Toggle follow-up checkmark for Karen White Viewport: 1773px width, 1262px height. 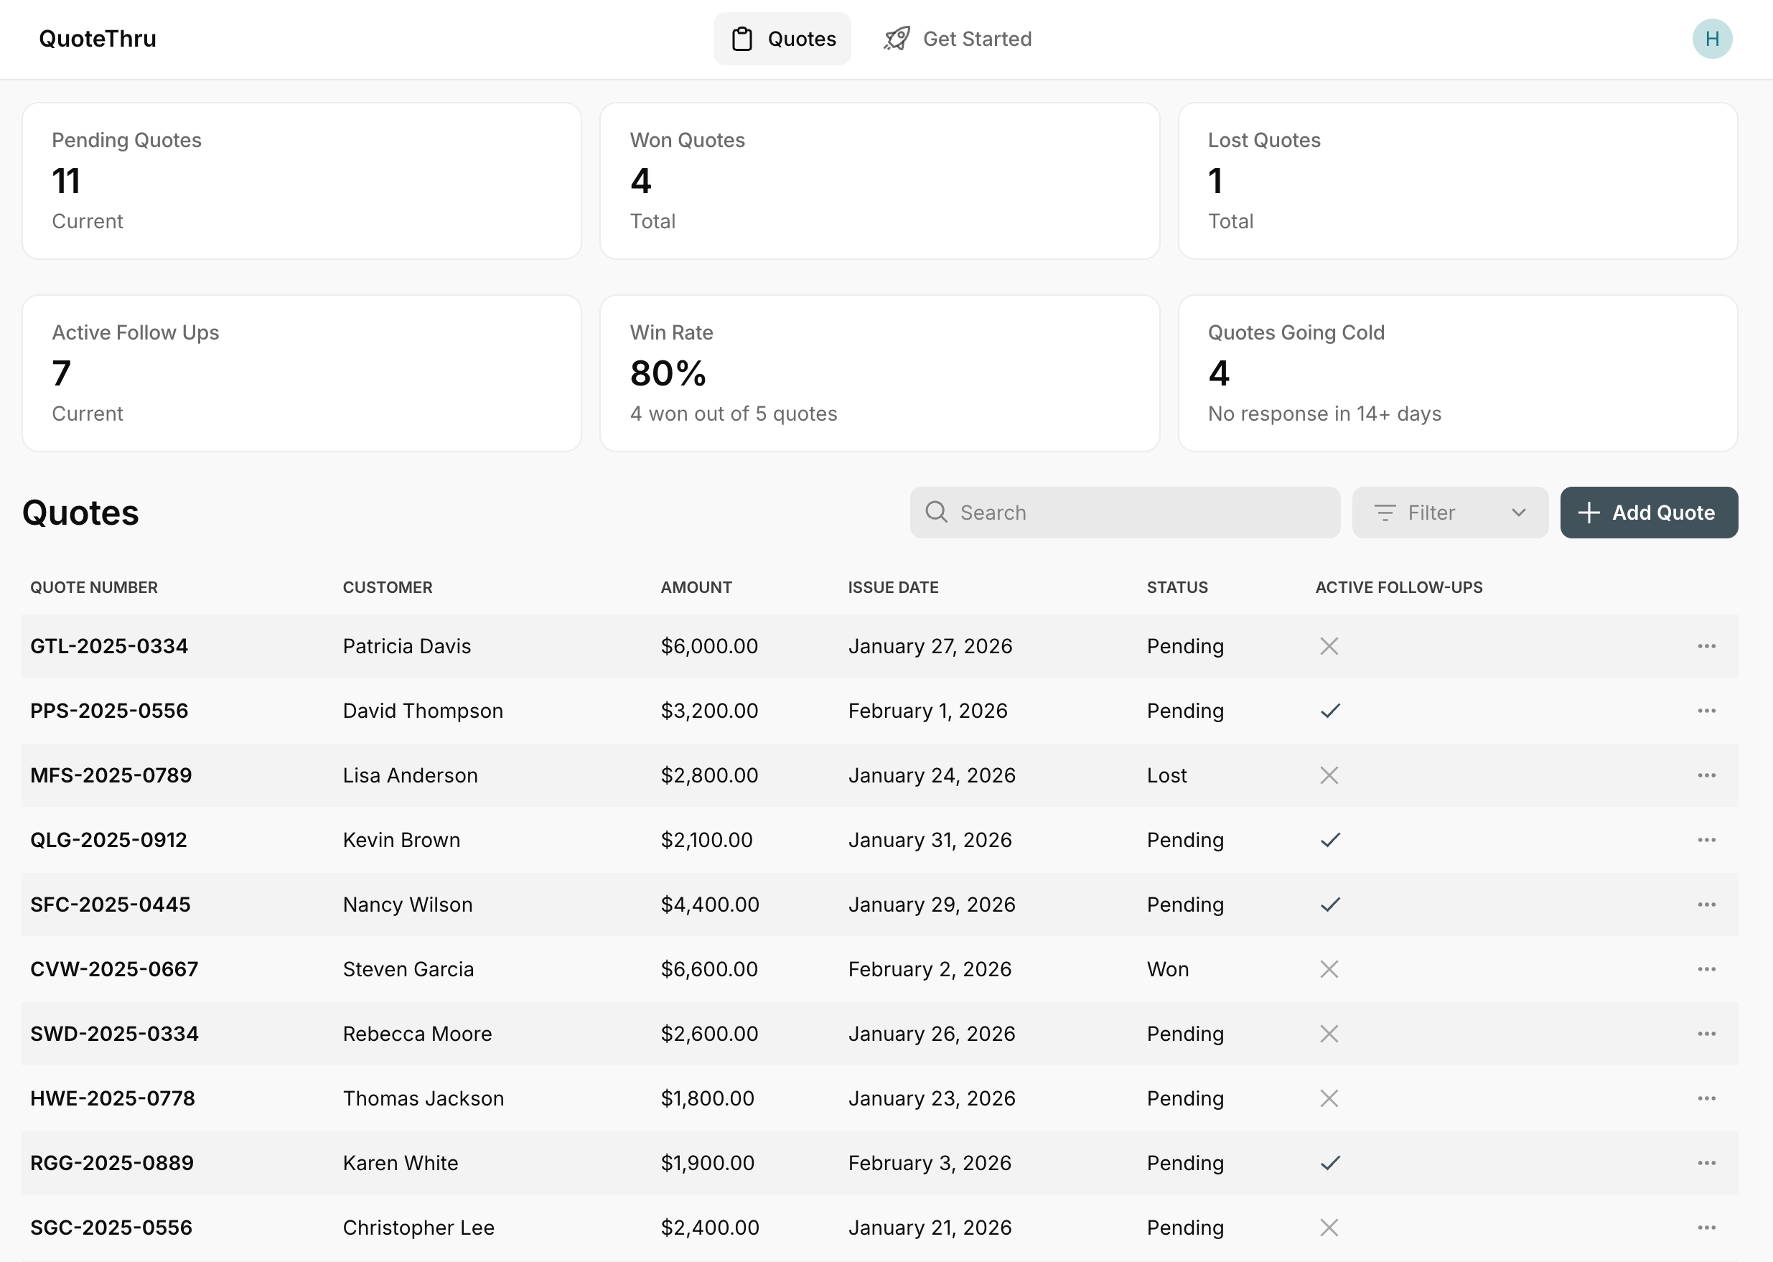(x=1329, y=1162)
